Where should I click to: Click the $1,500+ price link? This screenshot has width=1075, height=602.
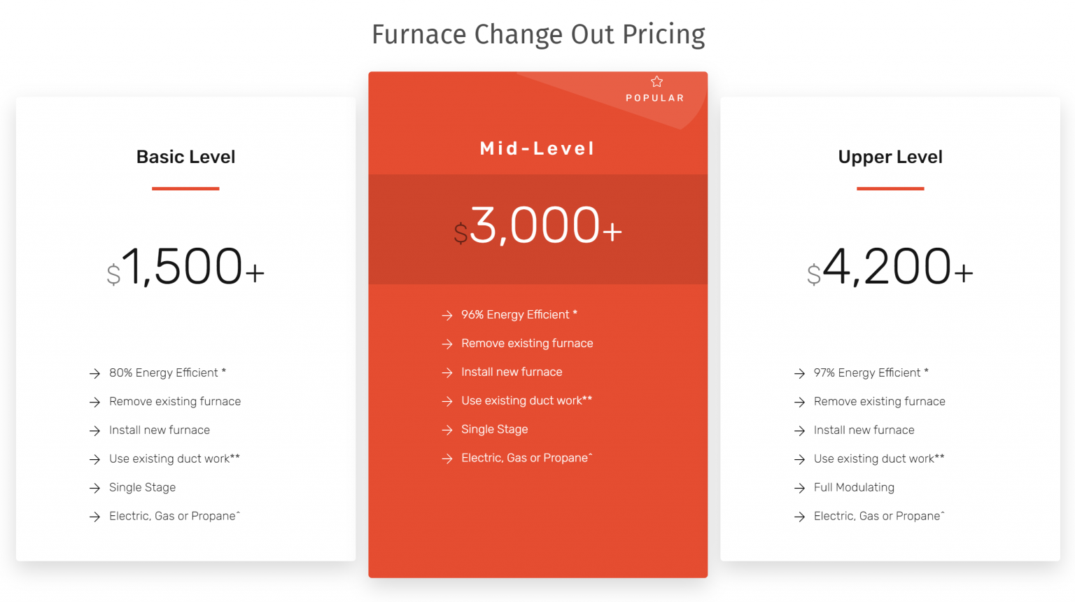pyautogui.click(x=185, y=266)
